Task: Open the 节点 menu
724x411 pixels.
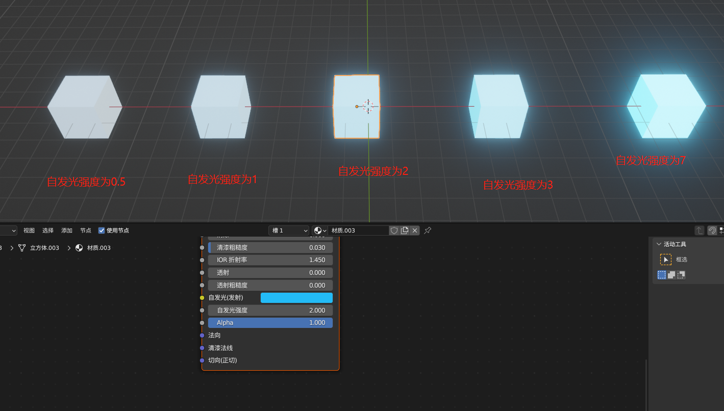Action: [x=86, y=230]
